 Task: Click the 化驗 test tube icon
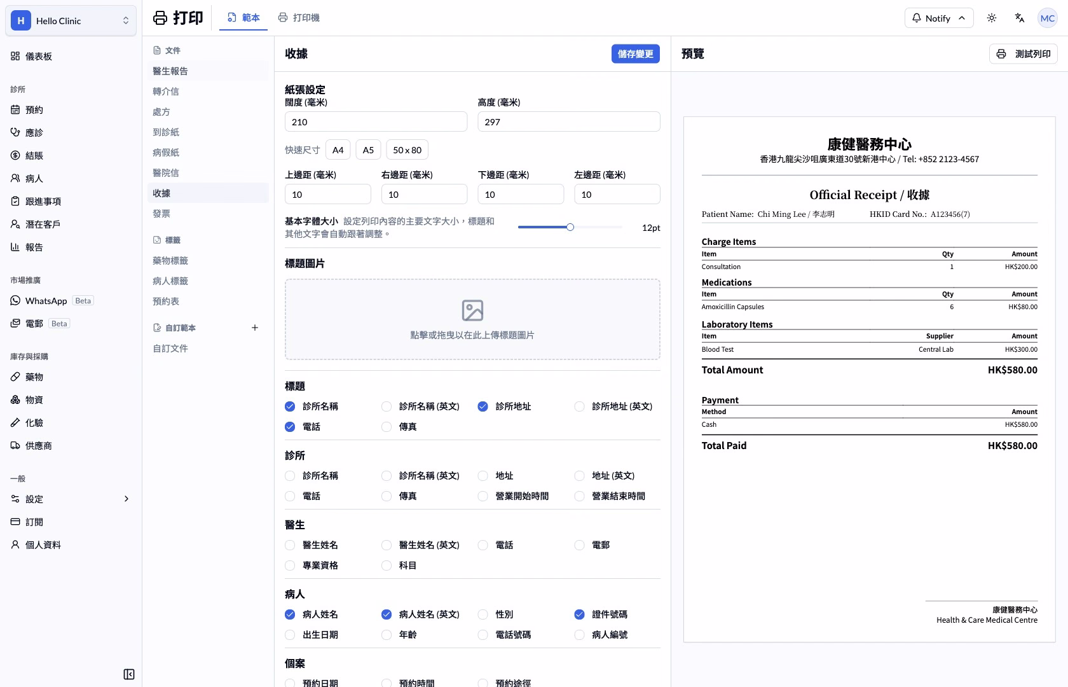coord(15,422)
